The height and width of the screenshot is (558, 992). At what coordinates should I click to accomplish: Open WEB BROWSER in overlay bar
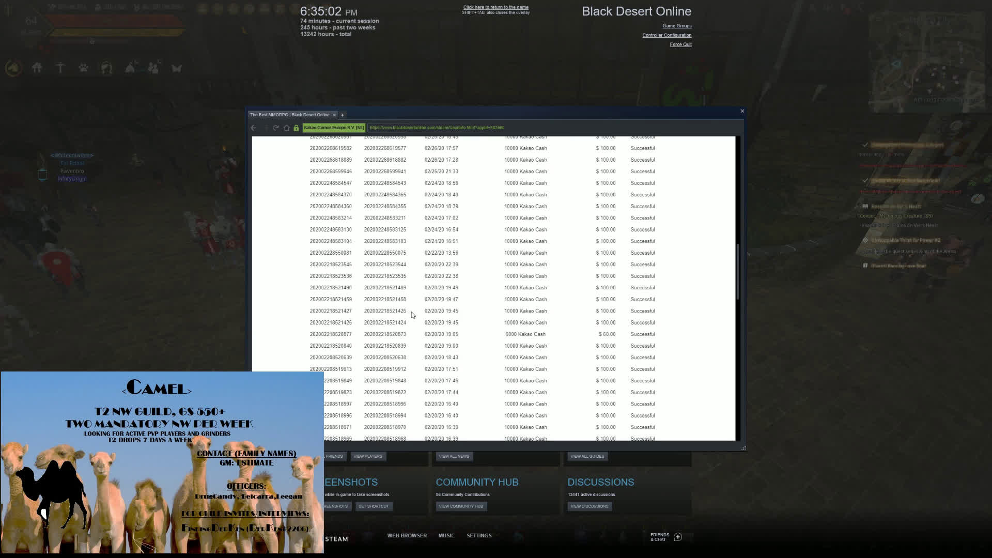407,536
